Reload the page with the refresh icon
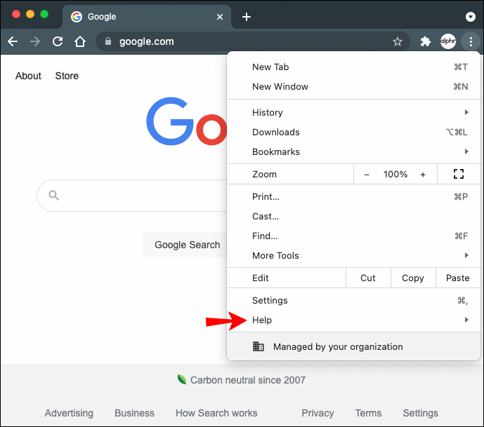 point(58,41)
